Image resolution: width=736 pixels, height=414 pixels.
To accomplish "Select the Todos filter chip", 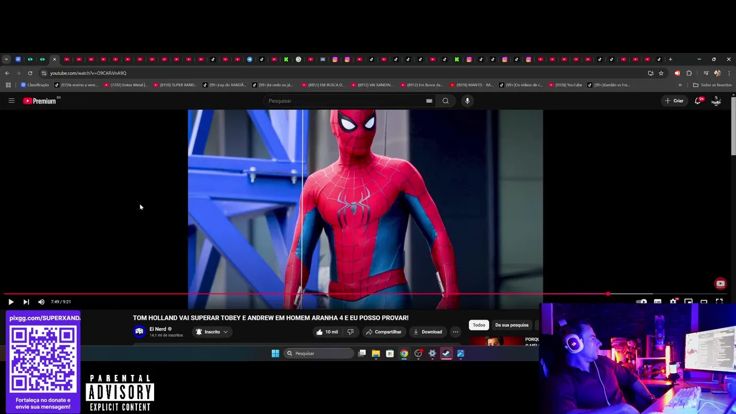I will [479, 325].
